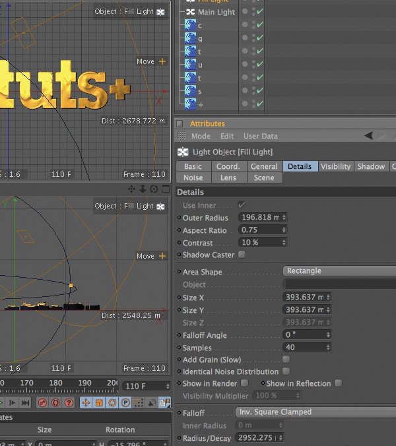
Task: Enable Show in Reflection checkbox
Action: click(x=338, y=383)
